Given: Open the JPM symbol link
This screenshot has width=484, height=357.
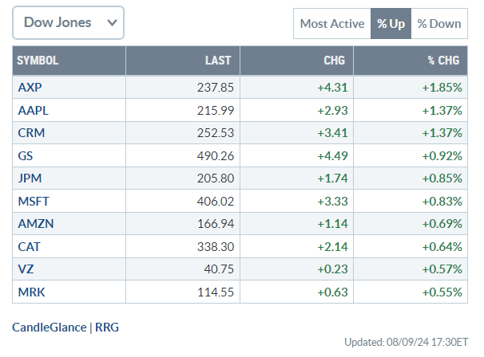Looking at the screenshot, I should [30, 178].
